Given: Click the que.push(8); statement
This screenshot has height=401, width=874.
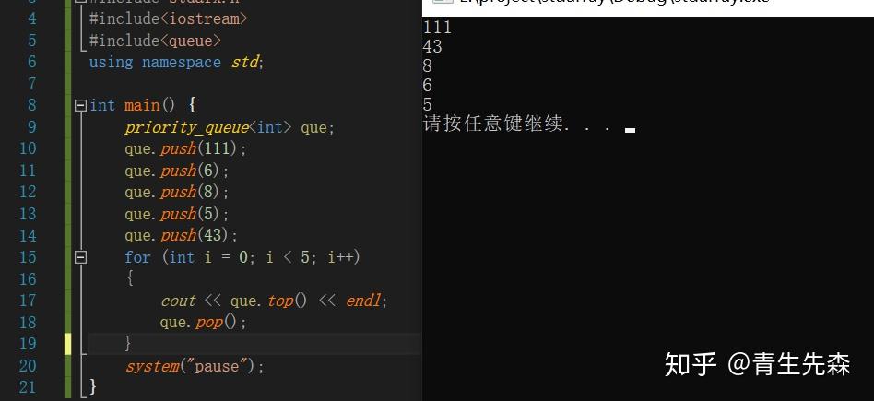Looking at the screenshot, I should point(177,193).
